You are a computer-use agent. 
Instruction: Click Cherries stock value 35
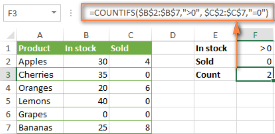tap(86, 74)
